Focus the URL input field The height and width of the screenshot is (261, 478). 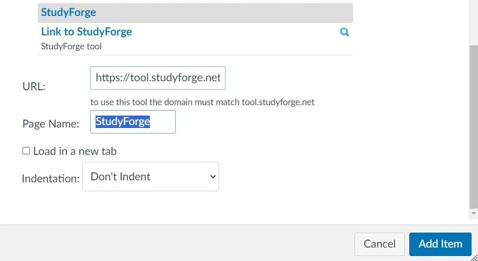click(157, 78)
